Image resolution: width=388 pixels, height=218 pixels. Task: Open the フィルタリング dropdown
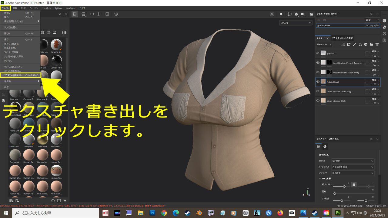click(x=353, y=167)
